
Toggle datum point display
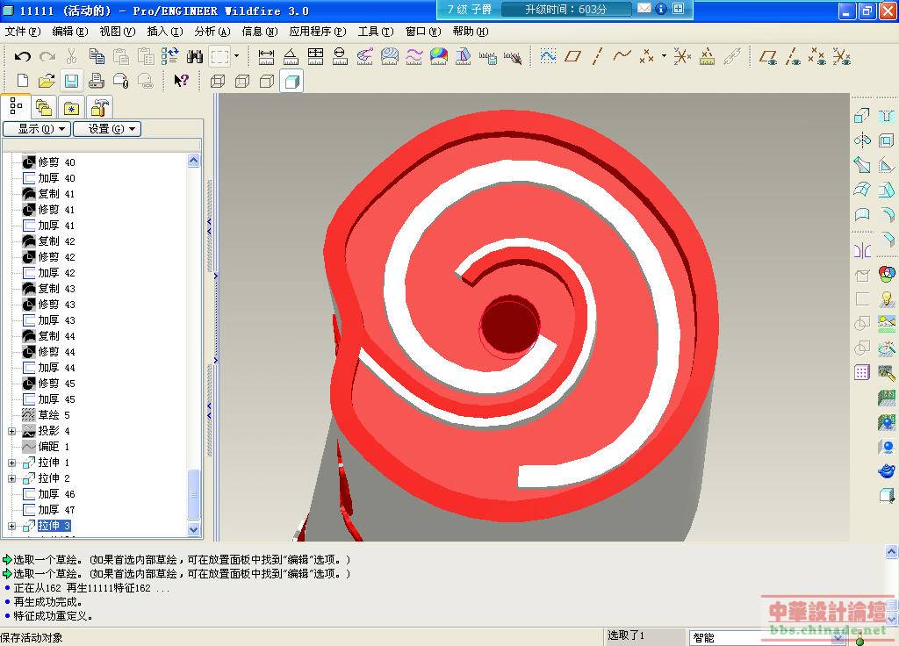click(x=817, y=56)
